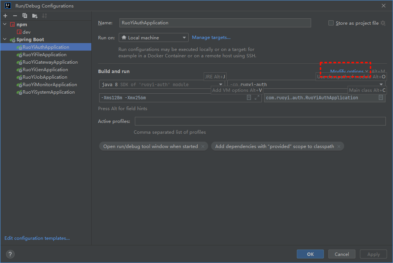The image size is (393, 263).
Task: Remove the selected configuration
Action: click(15, 16)
